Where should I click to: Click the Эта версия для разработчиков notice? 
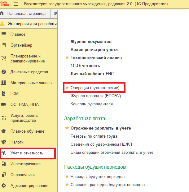33,24
